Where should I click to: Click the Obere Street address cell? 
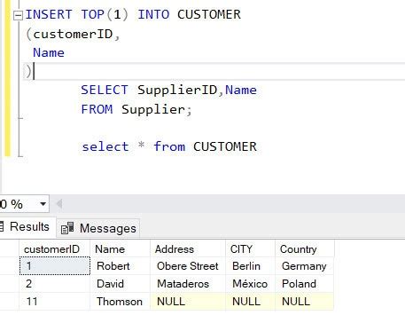(188, 266)
